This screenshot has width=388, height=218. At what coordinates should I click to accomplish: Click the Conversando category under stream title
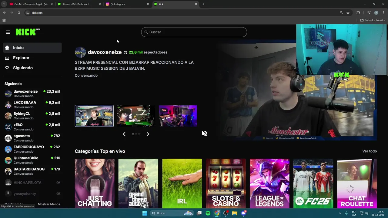86,75
